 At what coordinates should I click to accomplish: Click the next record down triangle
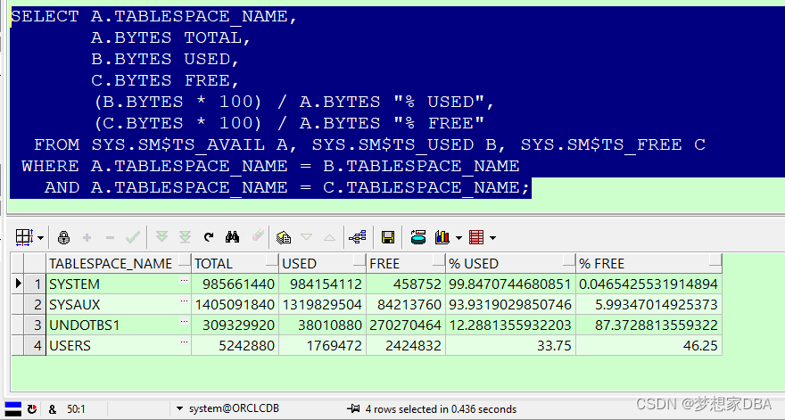tap(306, 237)
